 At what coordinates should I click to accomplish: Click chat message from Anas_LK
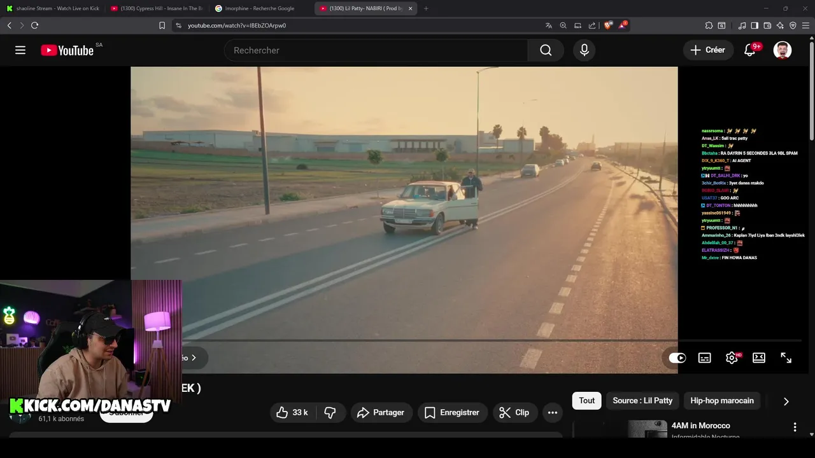click(x=725, y=138)
